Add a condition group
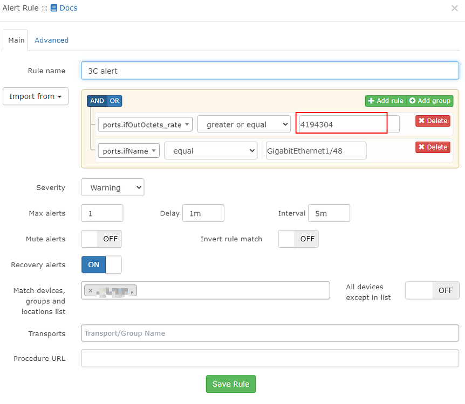This screenshot has width=465, height=404. point(429,101)
